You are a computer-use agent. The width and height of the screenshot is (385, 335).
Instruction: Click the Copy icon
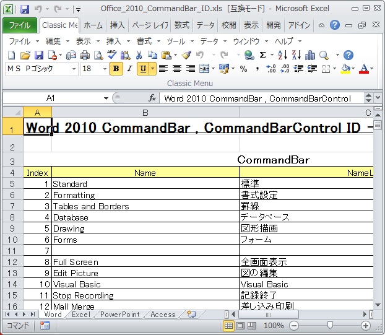[152, 55]
